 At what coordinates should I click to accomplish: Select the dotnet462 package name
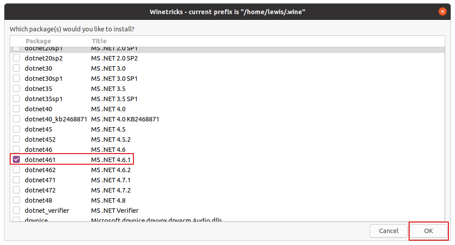point(40,170)
